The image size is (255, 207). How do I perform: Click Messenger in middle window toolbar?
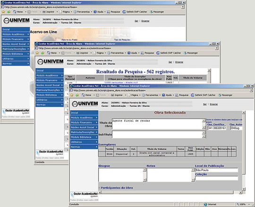pos(191,53)
